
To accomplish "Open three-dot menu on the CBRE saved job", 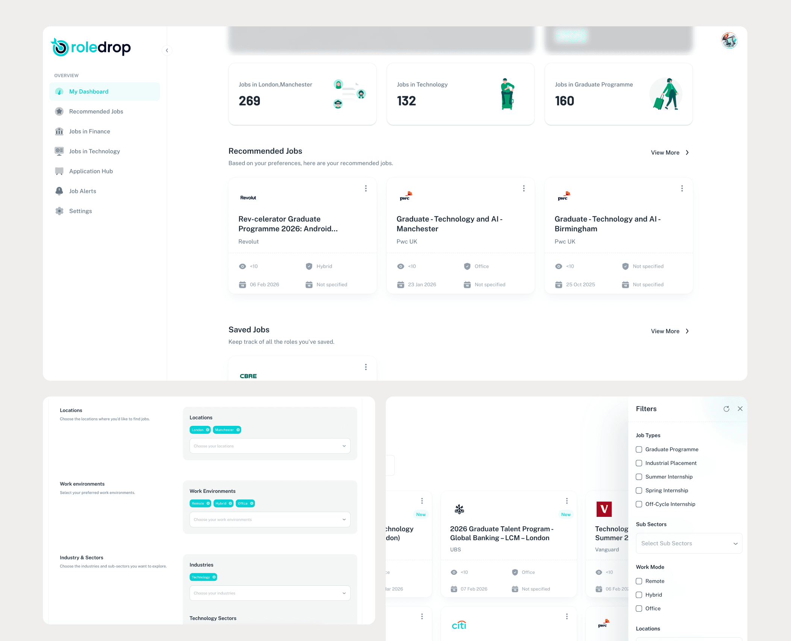I will [366, 367].
